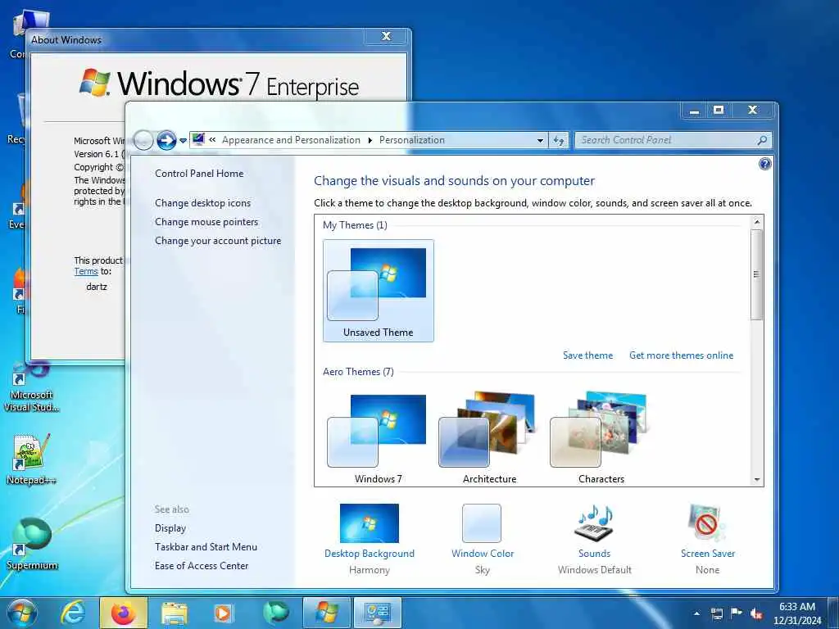Click the search magnifier icon
Viewport: 839px width, 629px height.
[x=762, y=140]
